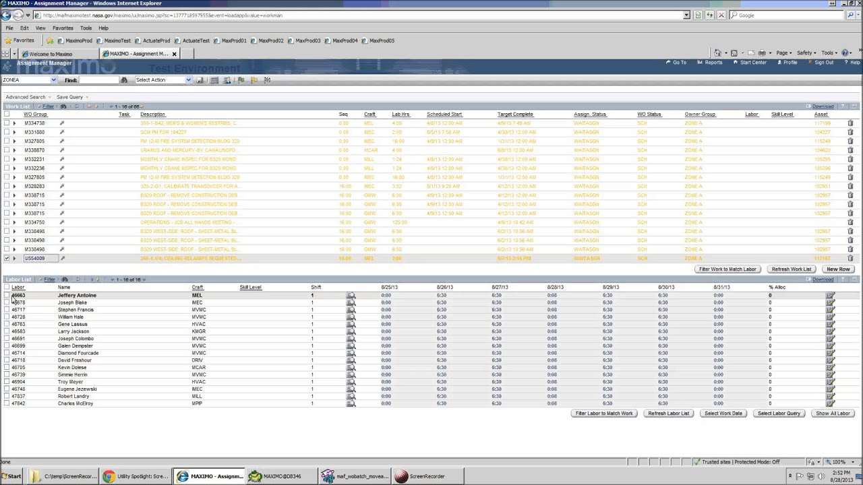Open the ZONEA query dropdown
The image size is (863, 485).
click(x=53, y=80)
